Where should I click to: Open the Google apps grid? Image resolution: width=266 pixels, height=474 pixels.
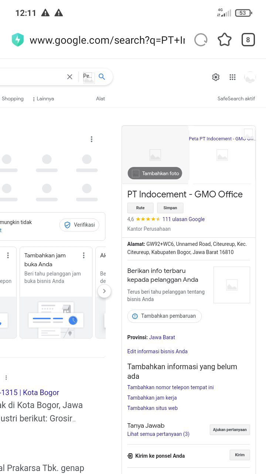(232, 77)
